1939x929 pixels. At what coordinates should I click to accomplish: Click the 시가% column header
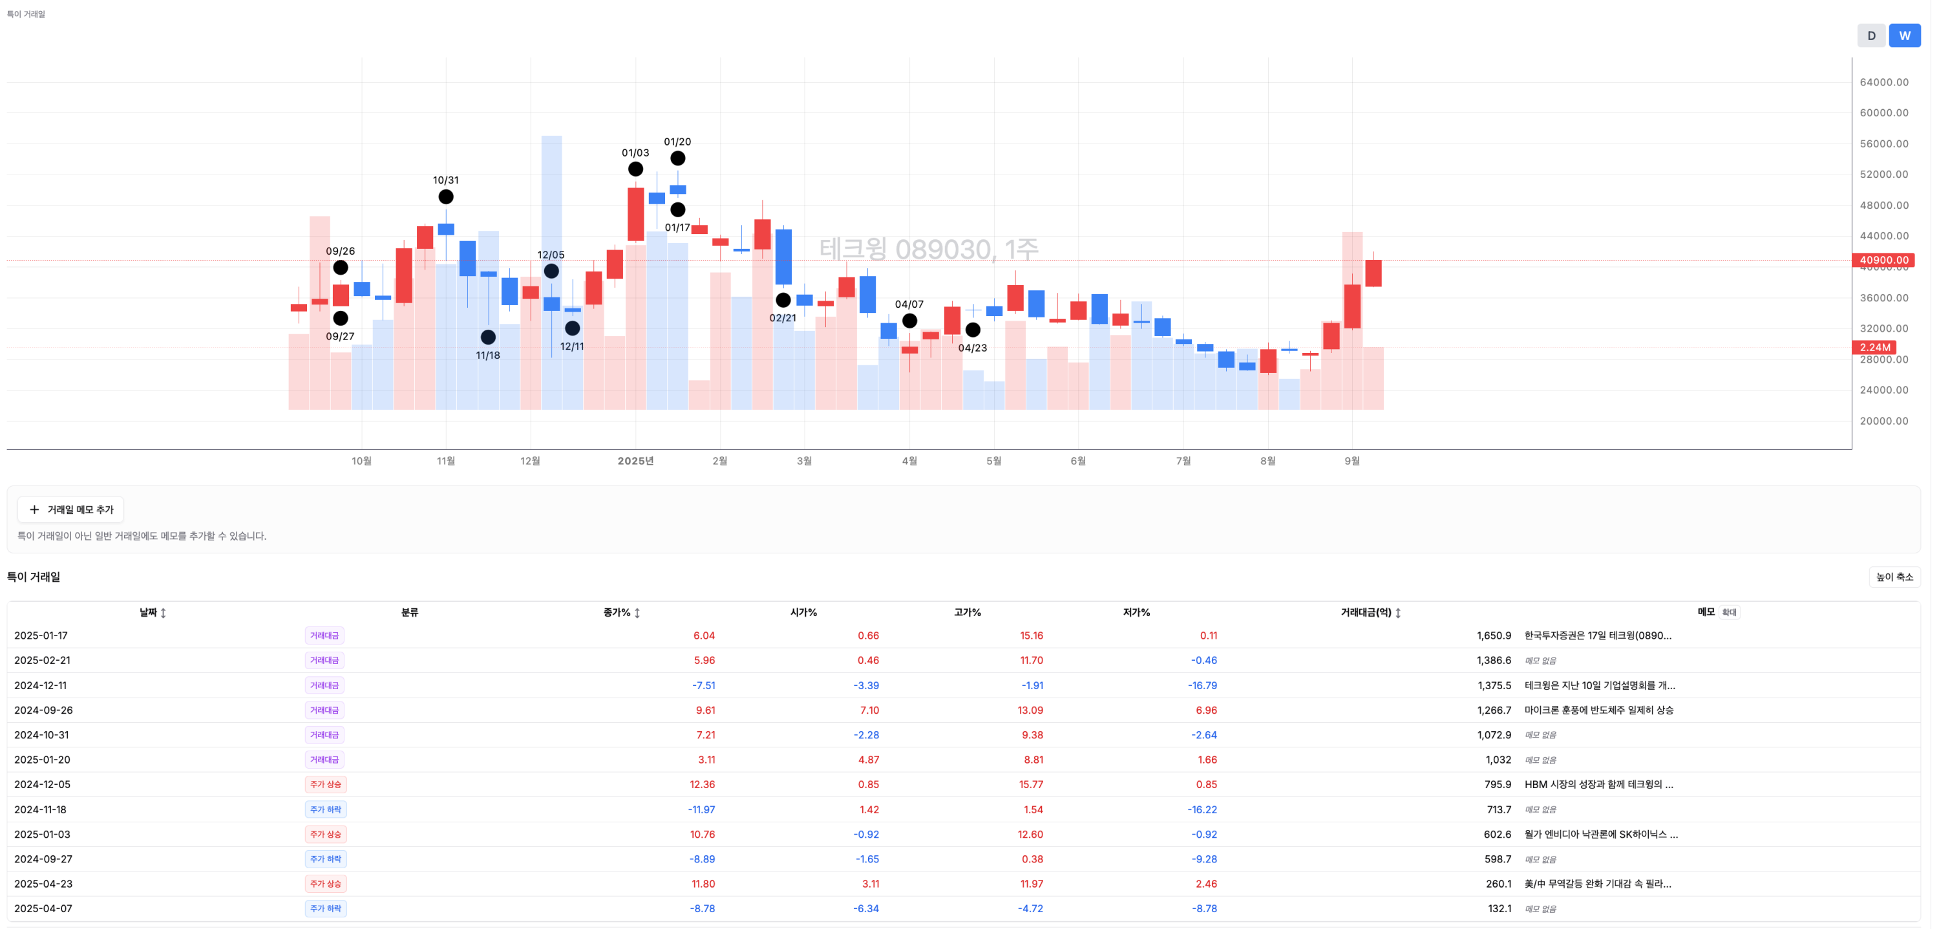point(803,612)
